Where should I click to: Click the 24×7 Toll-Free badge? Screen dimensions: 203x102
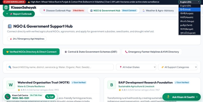tap(36, 95)
